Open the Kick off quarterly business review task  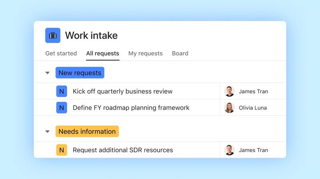click(122, 91)
